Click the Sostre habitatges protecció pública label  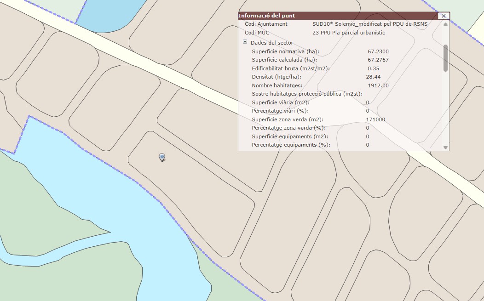point(307,94)
